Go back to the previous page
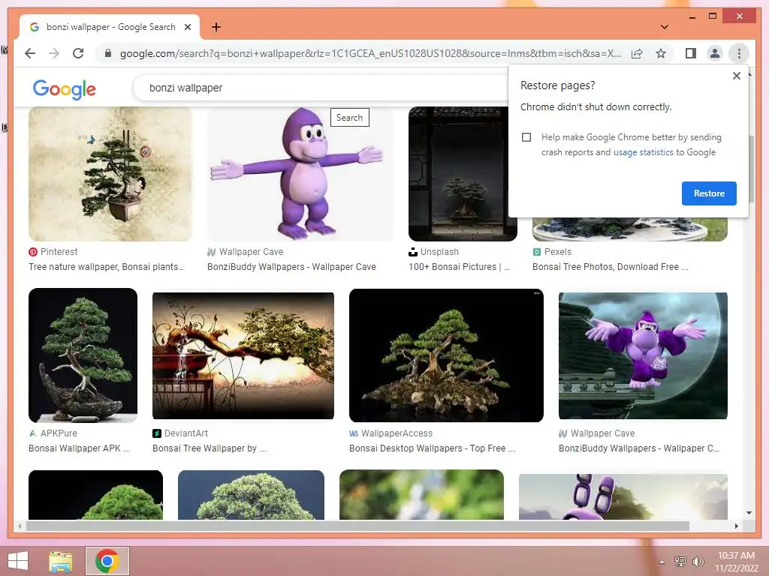The image size is (769, 576). point(30,53)
